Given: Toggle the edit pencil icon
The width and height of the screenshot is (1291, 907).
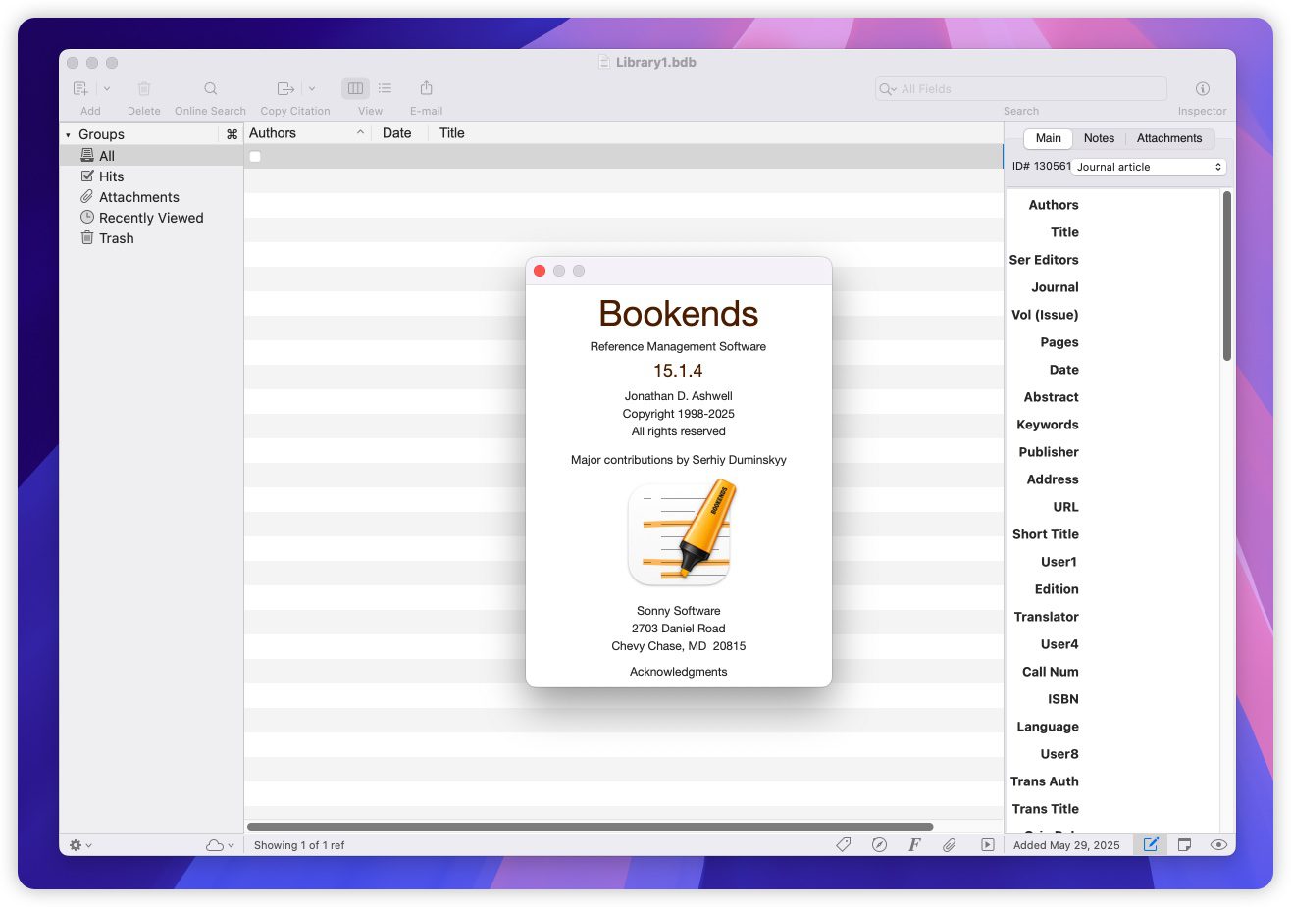Looking at the screenshot, I should (x=1150, y=844).
